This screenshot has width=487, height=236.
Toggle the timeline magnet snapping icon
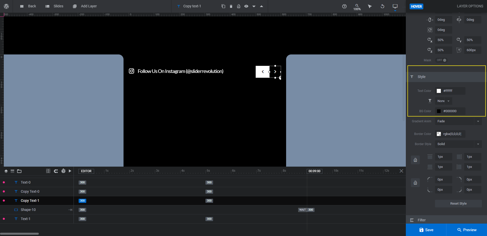coord(56,171)
